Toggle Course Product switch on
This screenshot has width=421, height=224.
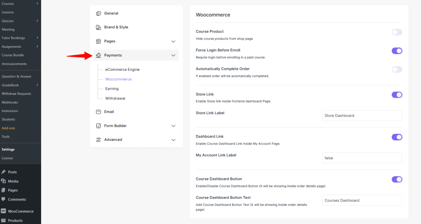397,32
